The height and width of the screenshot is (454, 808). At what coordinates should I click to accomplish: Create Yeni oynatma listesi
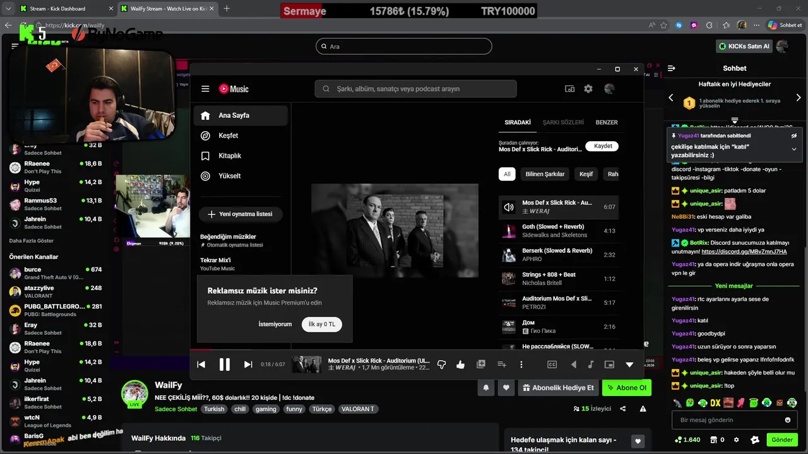click(240, 214)
